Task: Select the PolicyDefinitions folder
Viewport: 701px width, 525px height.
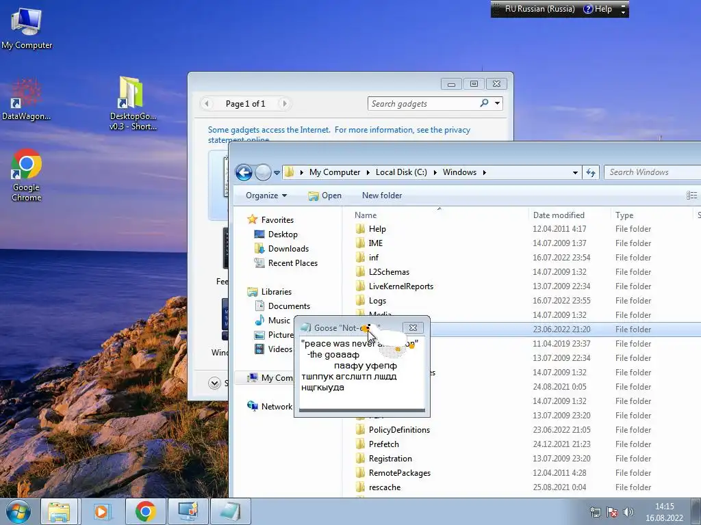Action: pyautogui.click(x=399, y=430)
